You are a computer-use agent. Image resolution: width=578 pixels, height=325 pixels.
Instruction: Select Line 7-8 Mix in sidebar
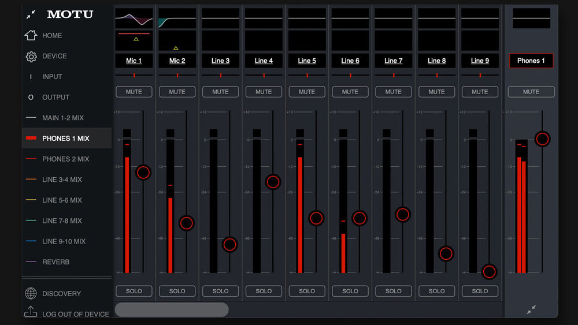62,221
